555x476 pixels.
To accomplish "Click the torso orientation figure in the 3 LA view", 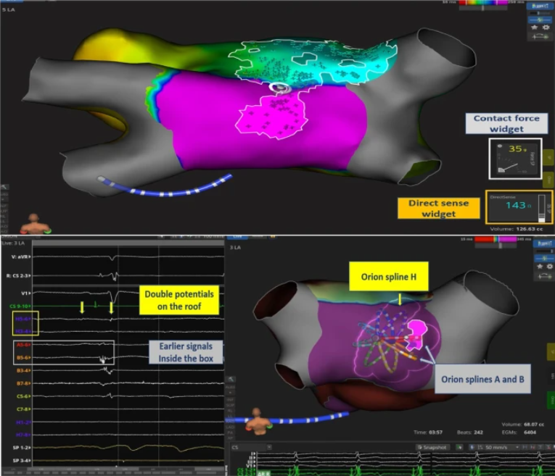I will click(x=259, y=421).
